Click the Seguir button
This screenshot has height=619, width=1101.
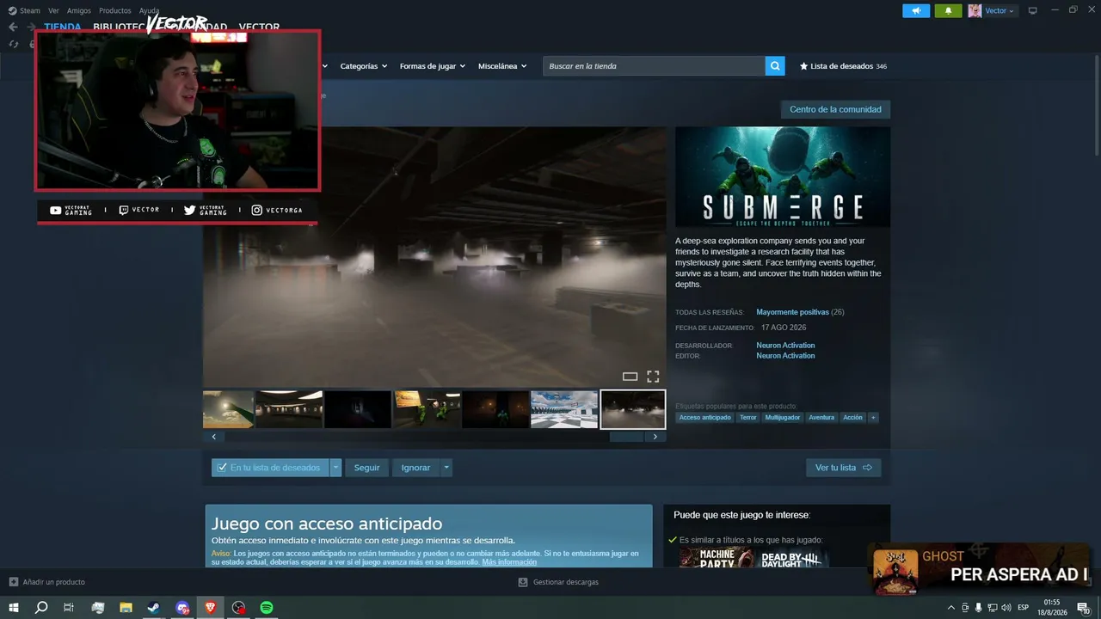click(366, 468)
